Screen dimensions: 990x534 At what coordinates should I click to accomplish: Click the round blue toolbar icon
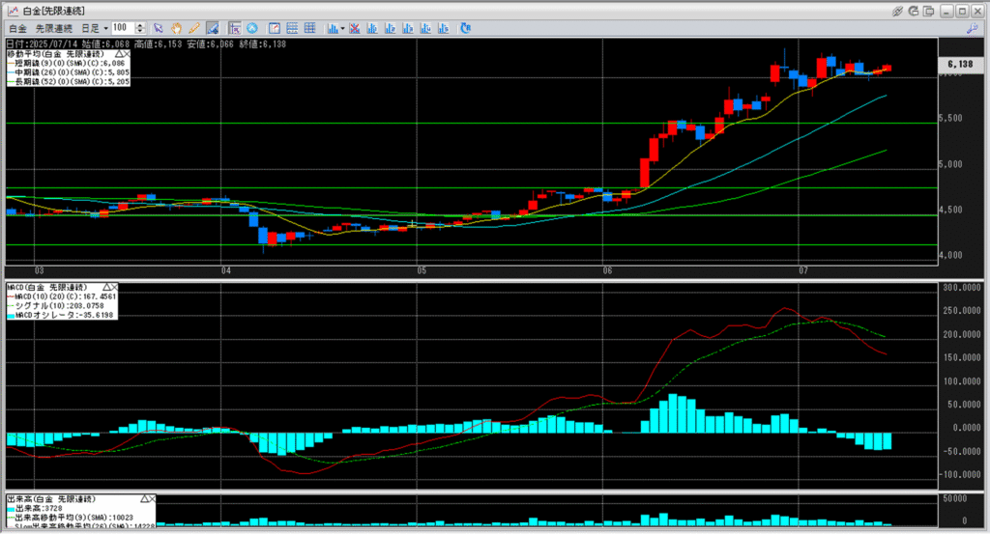[251, 28]
